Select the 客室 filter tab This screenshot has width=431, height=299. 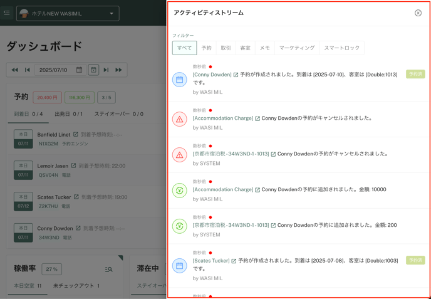click(x=245, y=48)
